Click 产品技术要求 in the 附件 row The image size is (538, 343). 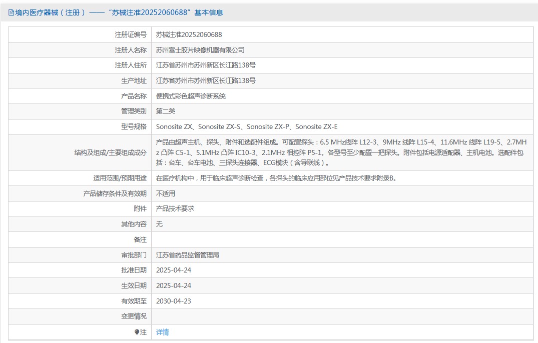[175, 208]
